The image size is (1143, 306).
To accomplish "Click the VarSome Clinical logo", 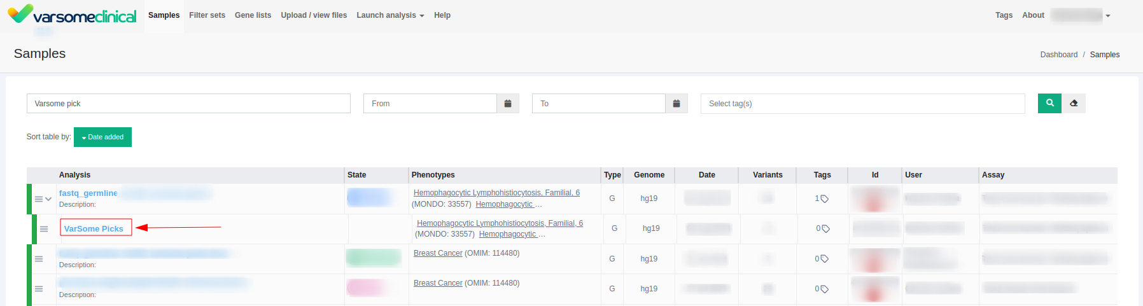I will [72, 15].
